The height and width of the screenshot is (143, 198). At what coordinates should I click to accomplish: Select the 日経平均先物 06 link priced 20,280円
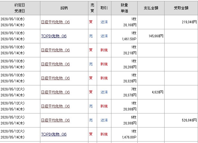coord(55,64)
